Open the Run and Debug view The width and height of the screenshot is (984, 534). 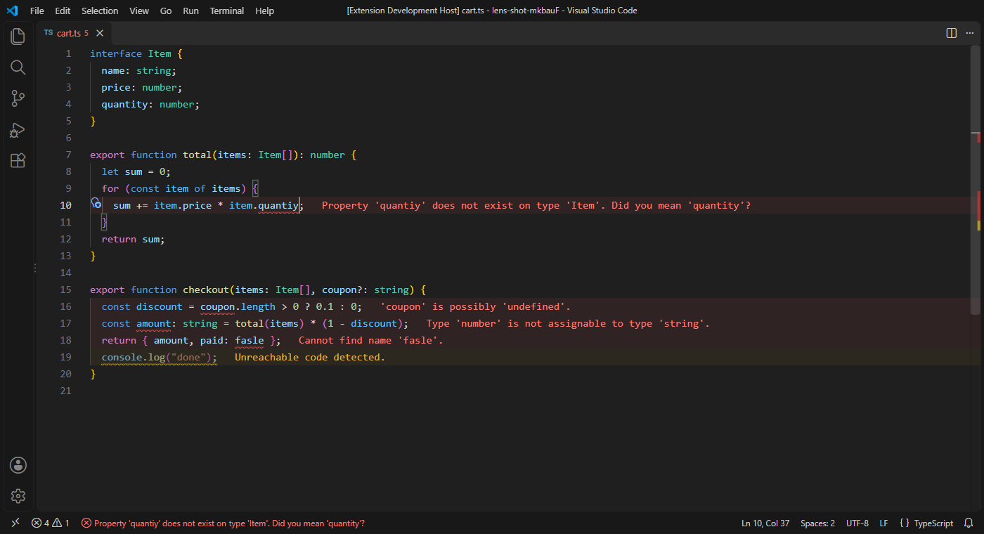pyautogui.click(x=18, y=130)
